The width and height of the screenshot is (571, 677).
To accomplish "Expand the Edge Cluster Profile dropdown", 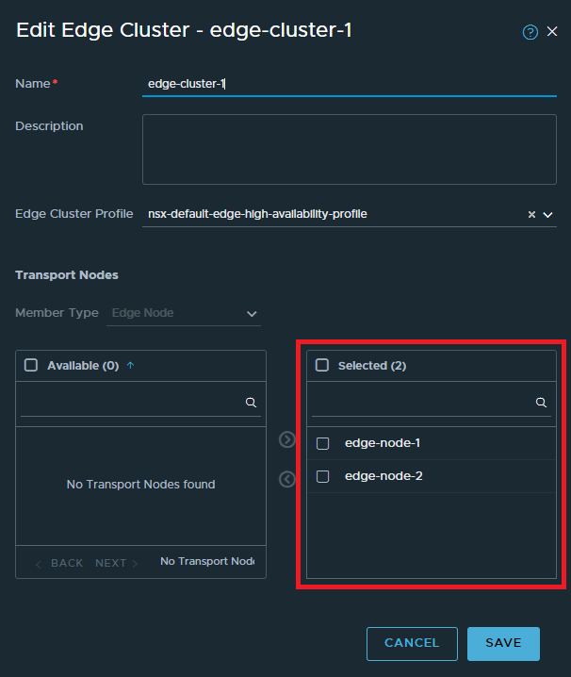I will tap(547, 215).
